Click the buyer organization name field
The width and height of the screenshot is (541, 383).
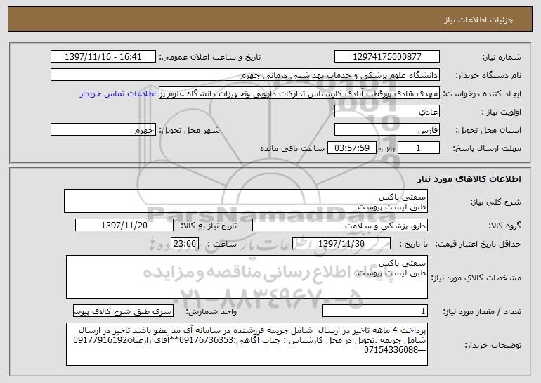pyautogui.click(x=245, y=75)
